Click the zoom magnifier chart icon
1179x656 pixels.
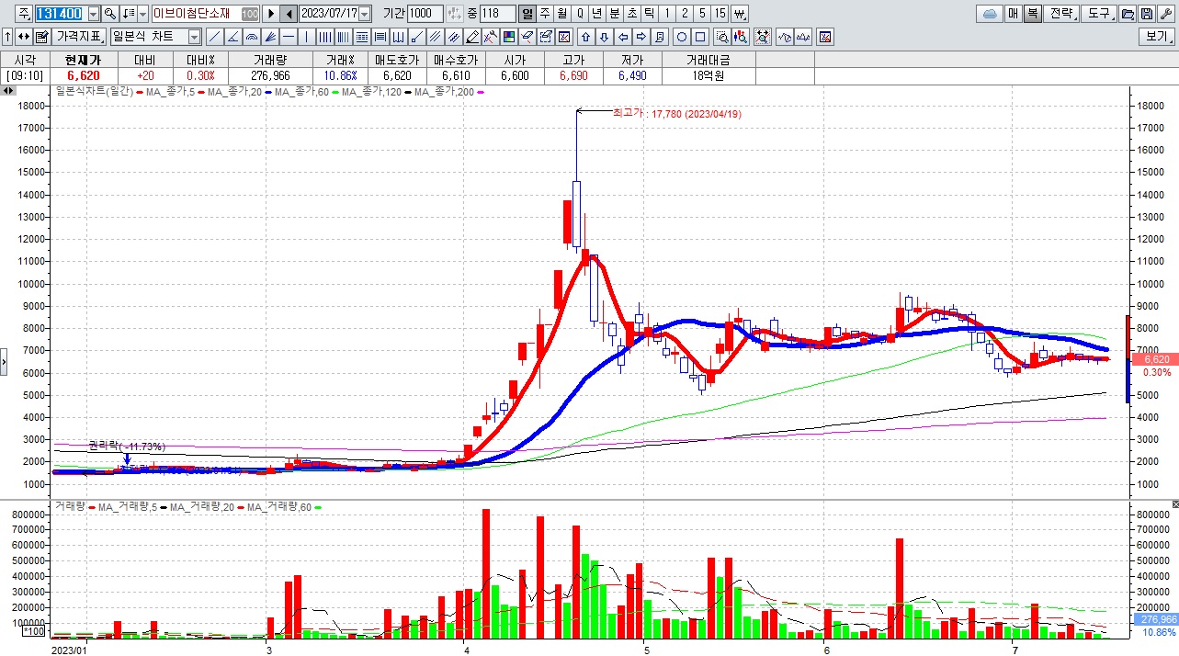[722, 37]
